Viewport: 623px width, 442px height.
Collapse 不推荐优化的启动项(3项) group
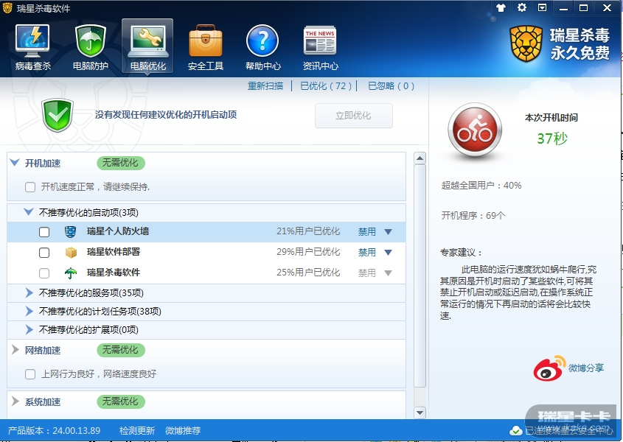pos(29,211)
